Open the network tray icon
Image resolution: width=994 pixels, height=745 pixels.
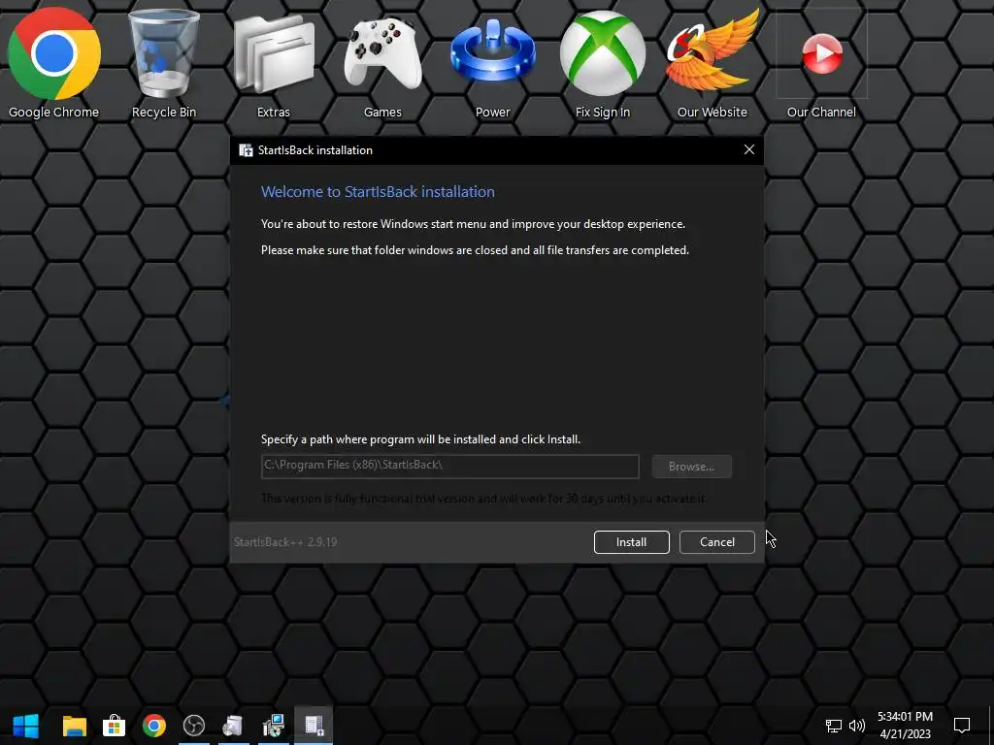833,726
